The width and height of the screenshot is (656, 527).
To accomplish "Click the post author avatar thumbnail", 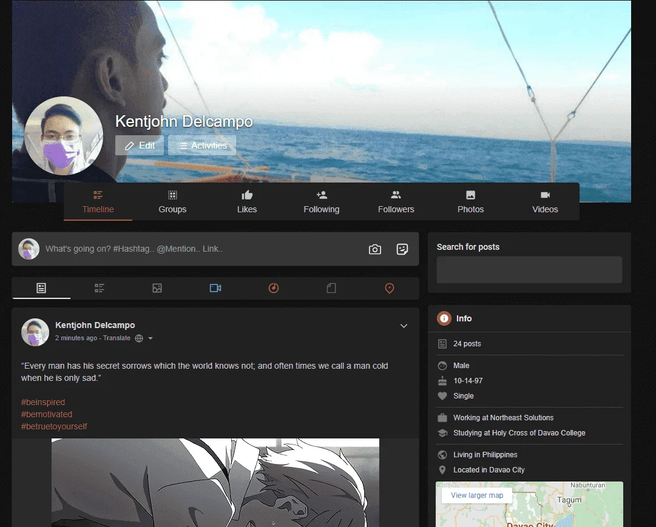I will [35, 332].
